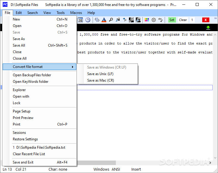Open the Search menu
218x173 pixels.
(x=32, y=13)
